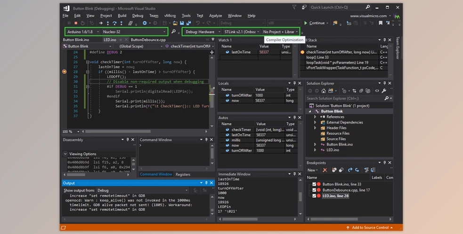Toggle the LED.ino line 28 breakpoint checkbox

coord(314,195)
